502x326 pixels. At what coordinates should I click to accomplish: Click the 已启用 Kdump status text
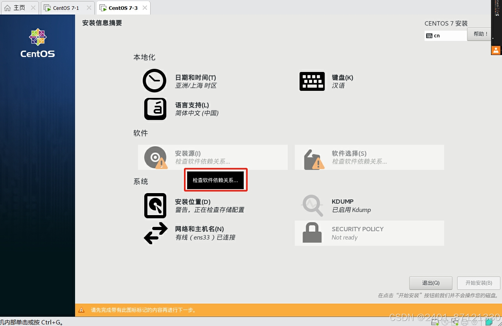(x=351, y=210)
